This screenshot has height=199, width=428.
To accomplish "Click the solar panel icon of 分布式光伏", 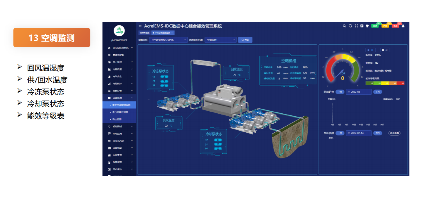I will pyautogui.click(x=109, y=141).
